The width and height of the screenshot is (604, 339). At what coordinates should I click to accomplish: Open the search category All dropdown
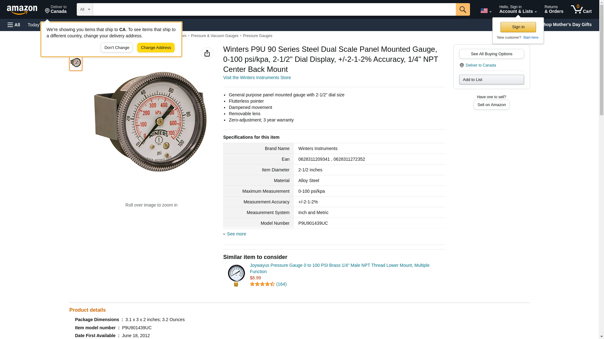click(85, 9)
